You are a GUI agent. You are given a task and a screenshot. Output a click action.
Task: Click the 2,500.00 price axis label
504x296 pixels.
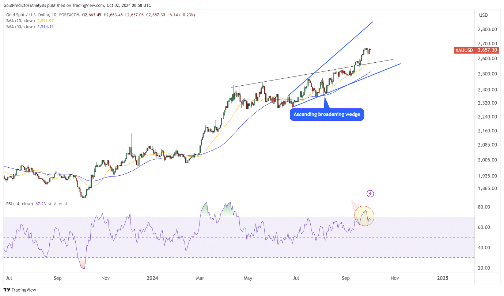click(488, 74)
